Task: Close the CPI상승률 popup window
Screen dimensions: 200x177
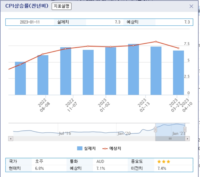Action: [191, 6]
